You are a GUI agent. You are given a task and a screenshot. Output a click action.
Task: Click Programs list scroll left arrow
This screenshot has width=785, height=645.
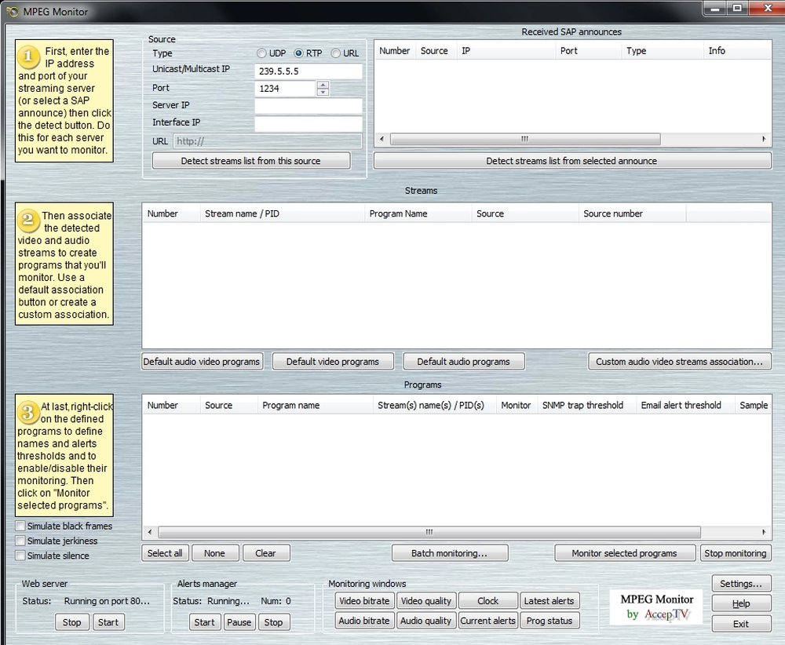(150, 532)
